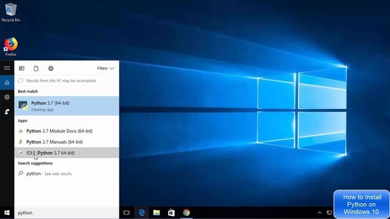Image resolution: width=390 pixels, height=219 pixels.
Task: Open the Recycle Bin desktop icon
Action: pyautogui.click(x=11, y=12)
